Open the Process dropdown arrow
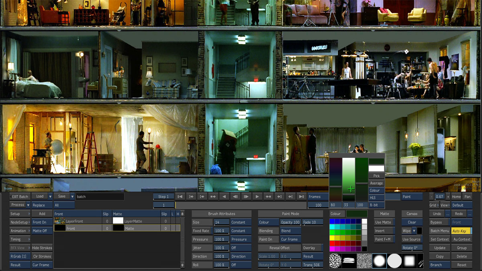 28,205
